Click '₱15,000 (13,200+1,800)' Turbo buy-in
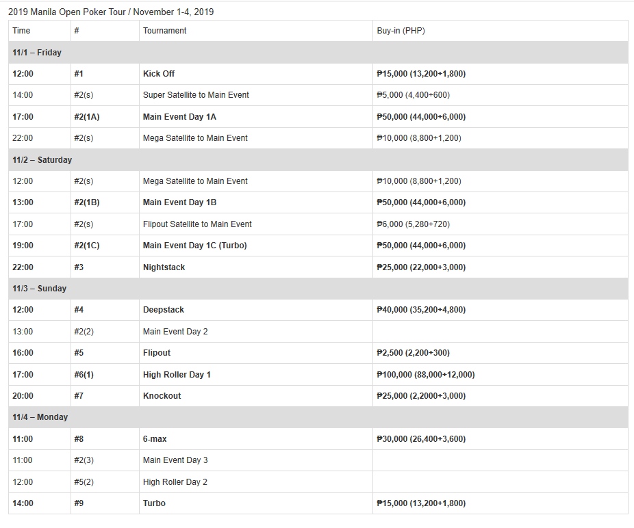 pos(500,503)
